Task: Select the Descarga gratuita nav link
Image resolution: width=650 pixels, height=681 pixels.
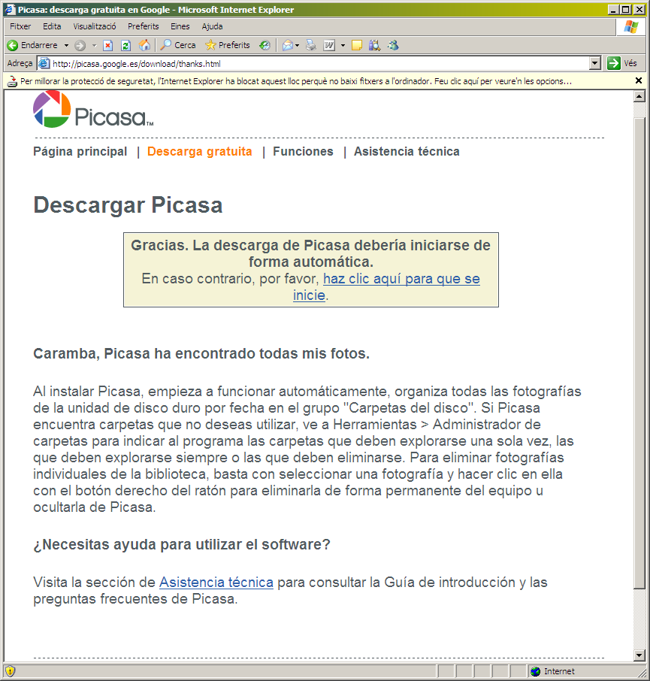Action: coord(200,152)
